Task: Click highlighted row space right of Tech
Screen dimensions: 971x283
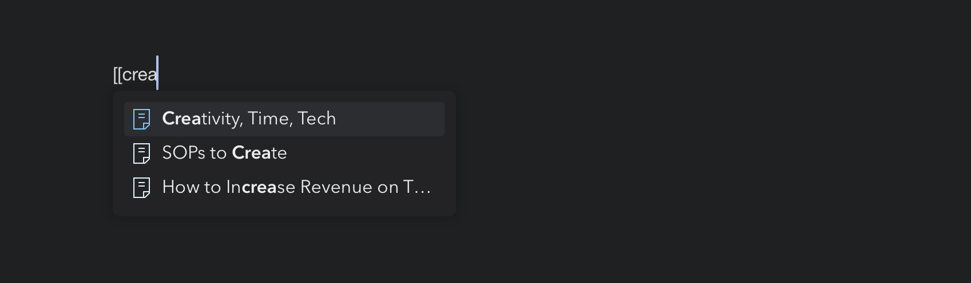Action: (x=389, y=119)
